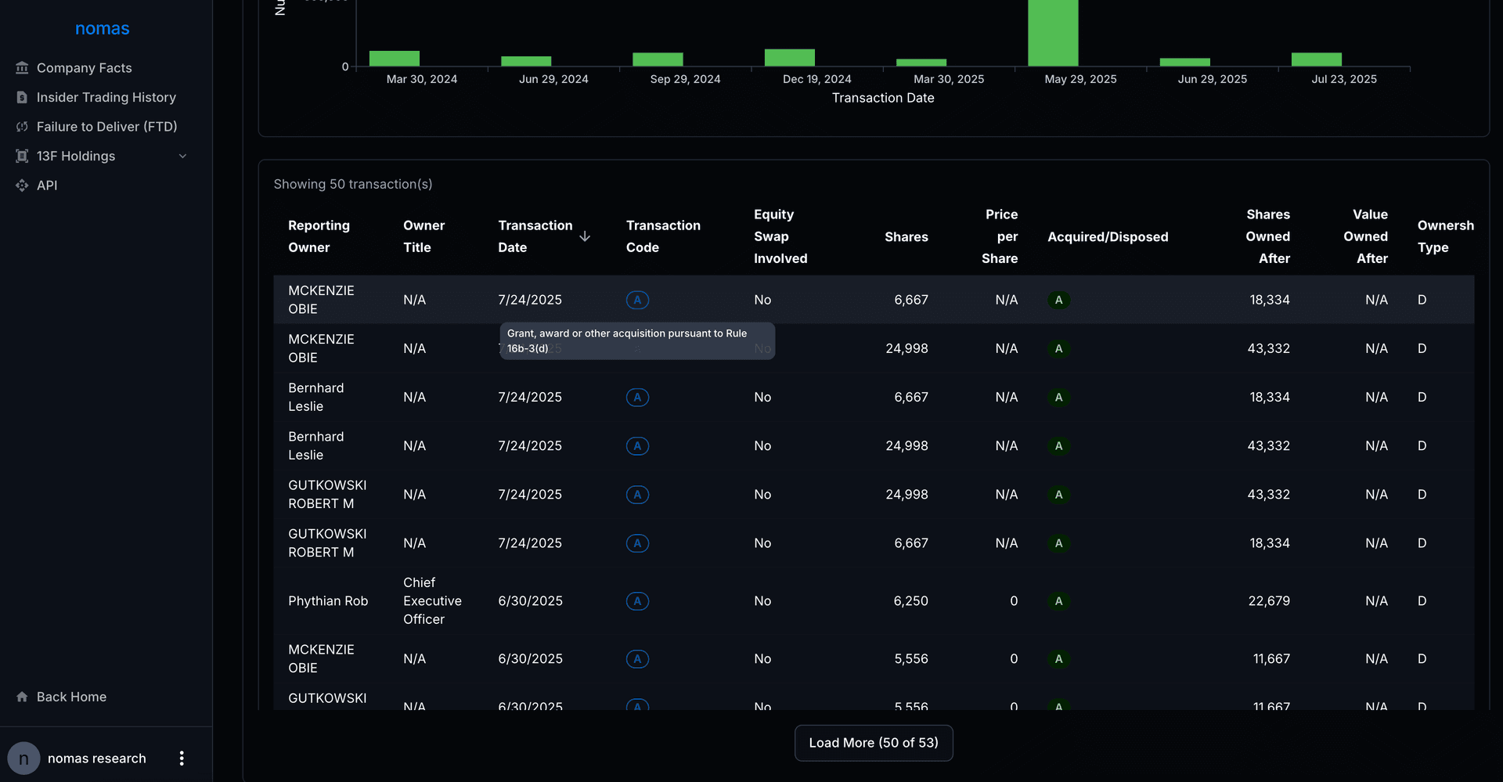Click the nomas logo link

coord(103,29)
